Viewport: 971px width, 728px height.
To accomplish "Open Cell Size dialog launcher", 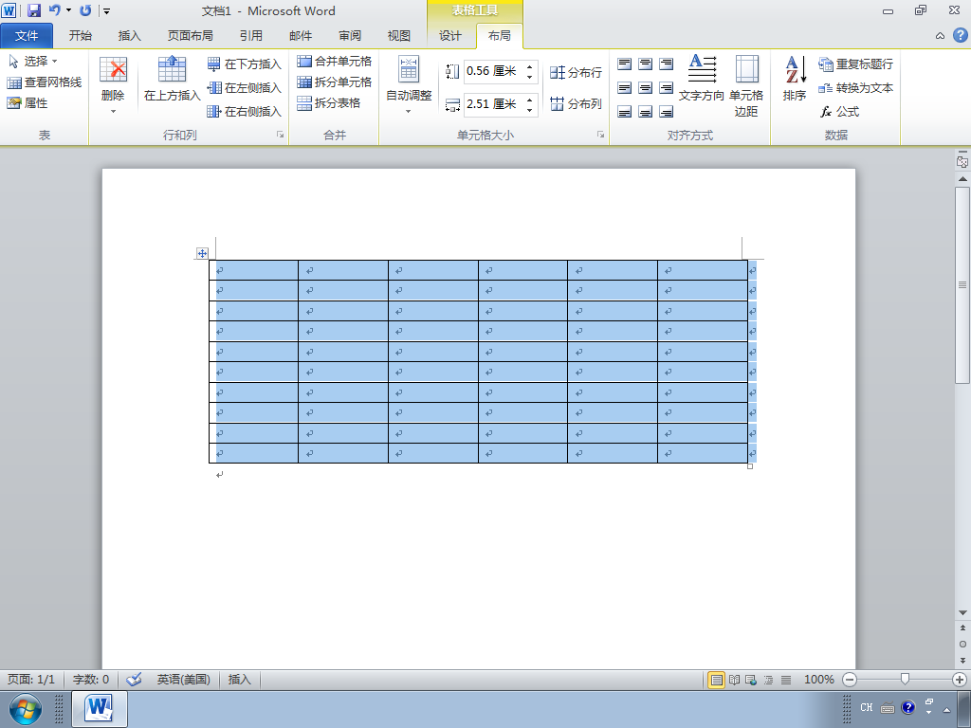I will [600, 135].
